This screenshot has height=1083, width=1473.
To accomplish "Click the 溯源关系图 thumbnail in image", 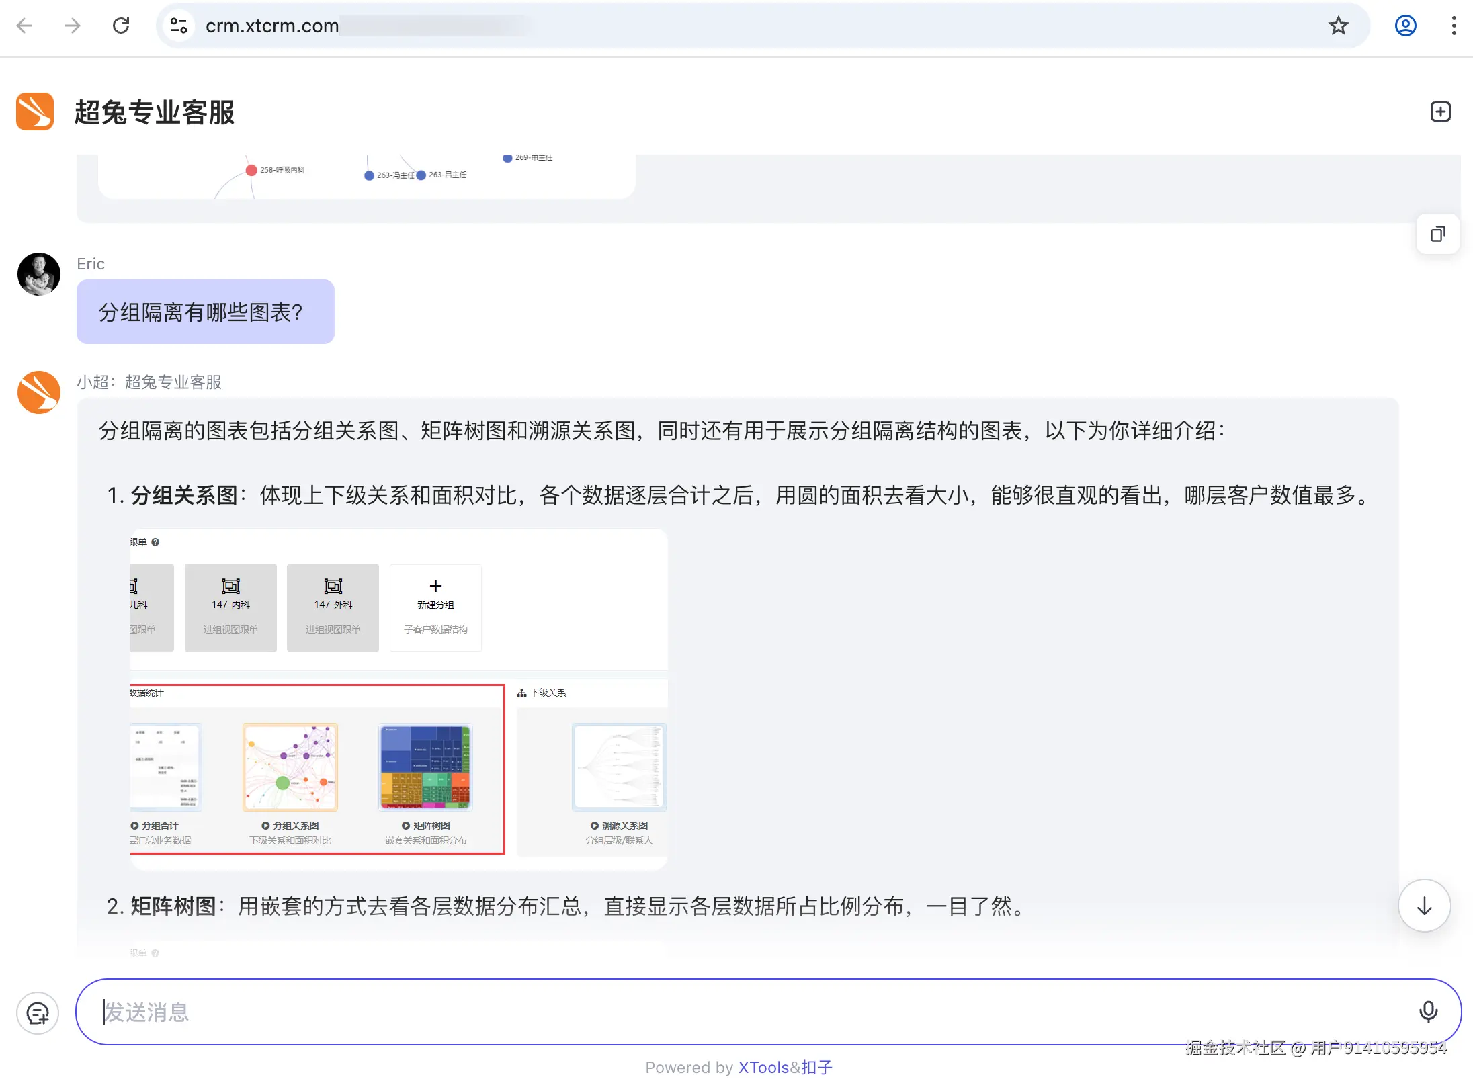I will pyautogui.click(x=618, y=767).
